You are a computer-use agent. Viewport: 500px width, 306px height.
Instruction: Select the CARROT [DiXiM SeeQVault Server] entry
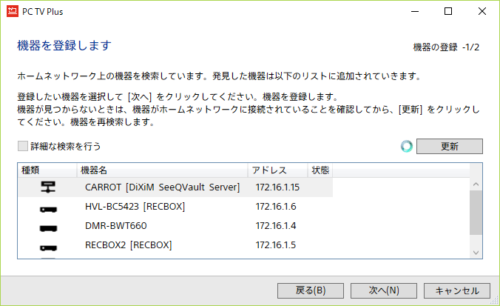click(x=163, y=187)
